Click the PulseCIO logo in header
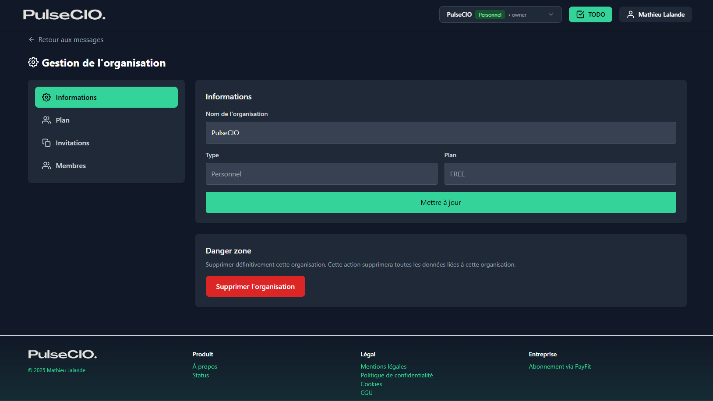The height and width of the screenshot is (401, 713). click(64, 14)
